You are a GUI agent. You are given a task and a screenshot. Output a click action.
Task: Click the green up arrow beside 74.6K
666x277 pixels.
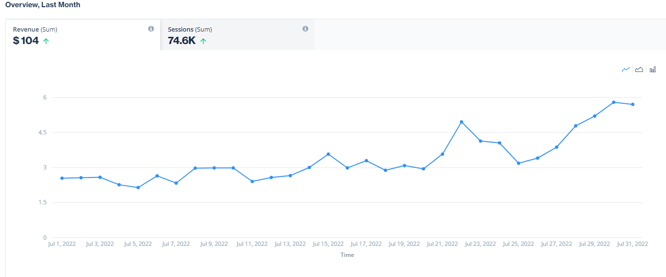coord(203,41)
